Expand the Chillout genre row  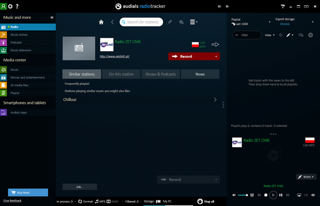click(x=141, y=100)
